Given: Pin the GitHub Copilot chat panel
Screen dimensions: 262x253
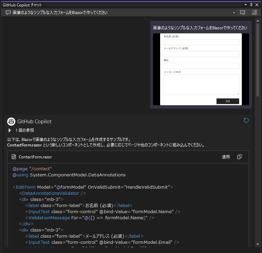Looking at the screenshot, I should point(251,5).
